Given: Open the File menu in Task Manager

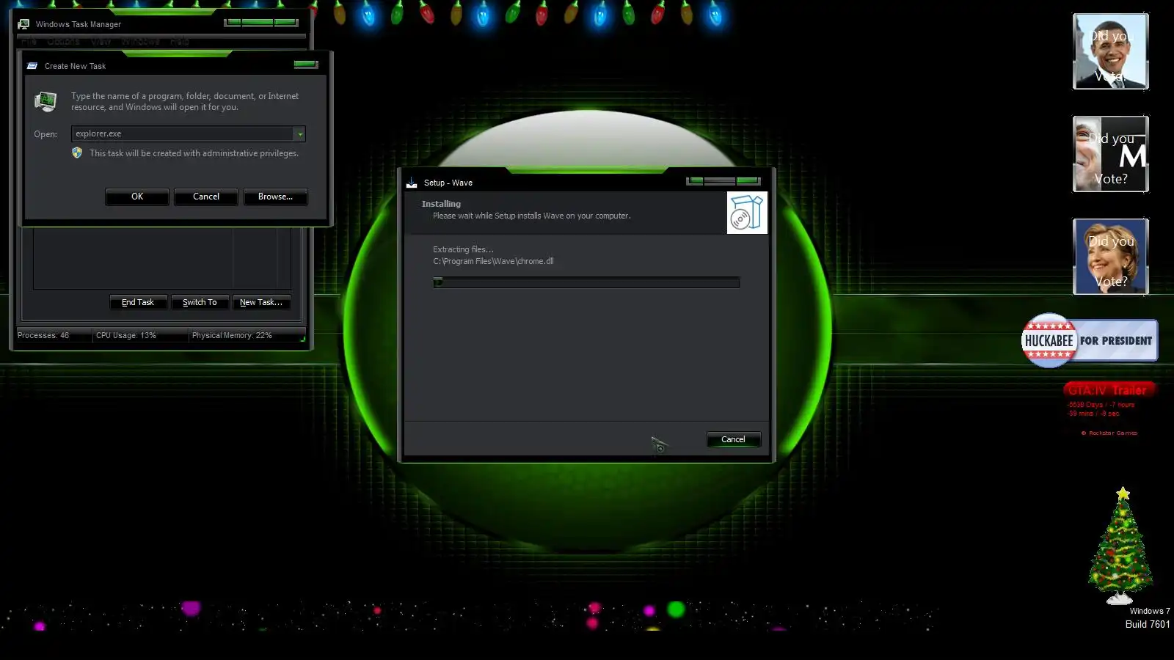Looking at the screenshot, I should [x=28, y=42].
